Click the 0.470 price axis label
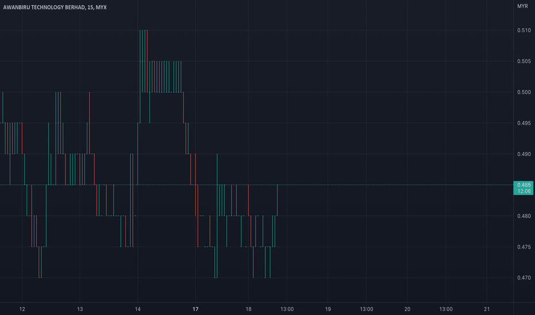 524,278
